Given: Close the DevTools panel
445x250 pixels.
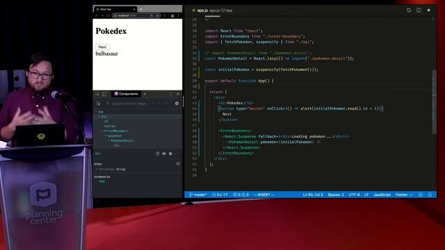Looking at the screenshot, I should tap(178, 94).
